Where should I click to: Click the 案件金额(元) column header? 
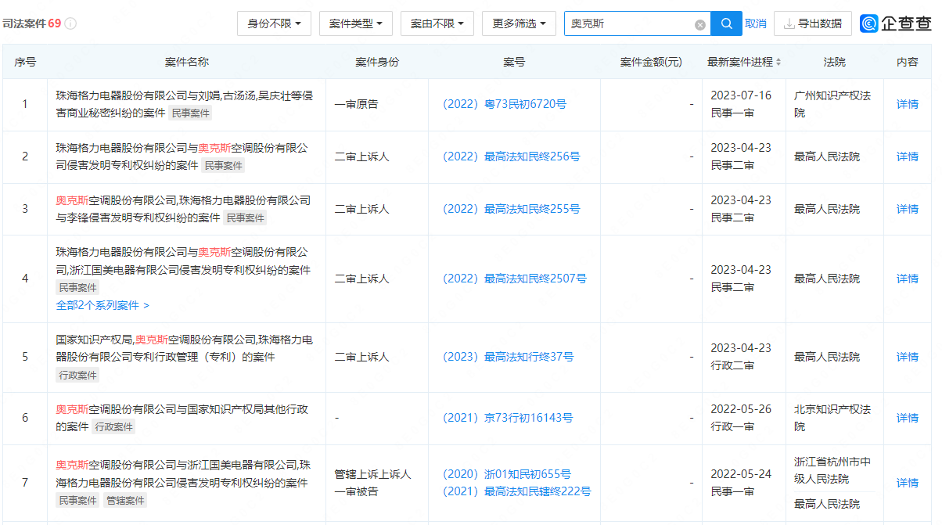coord(651,62)
